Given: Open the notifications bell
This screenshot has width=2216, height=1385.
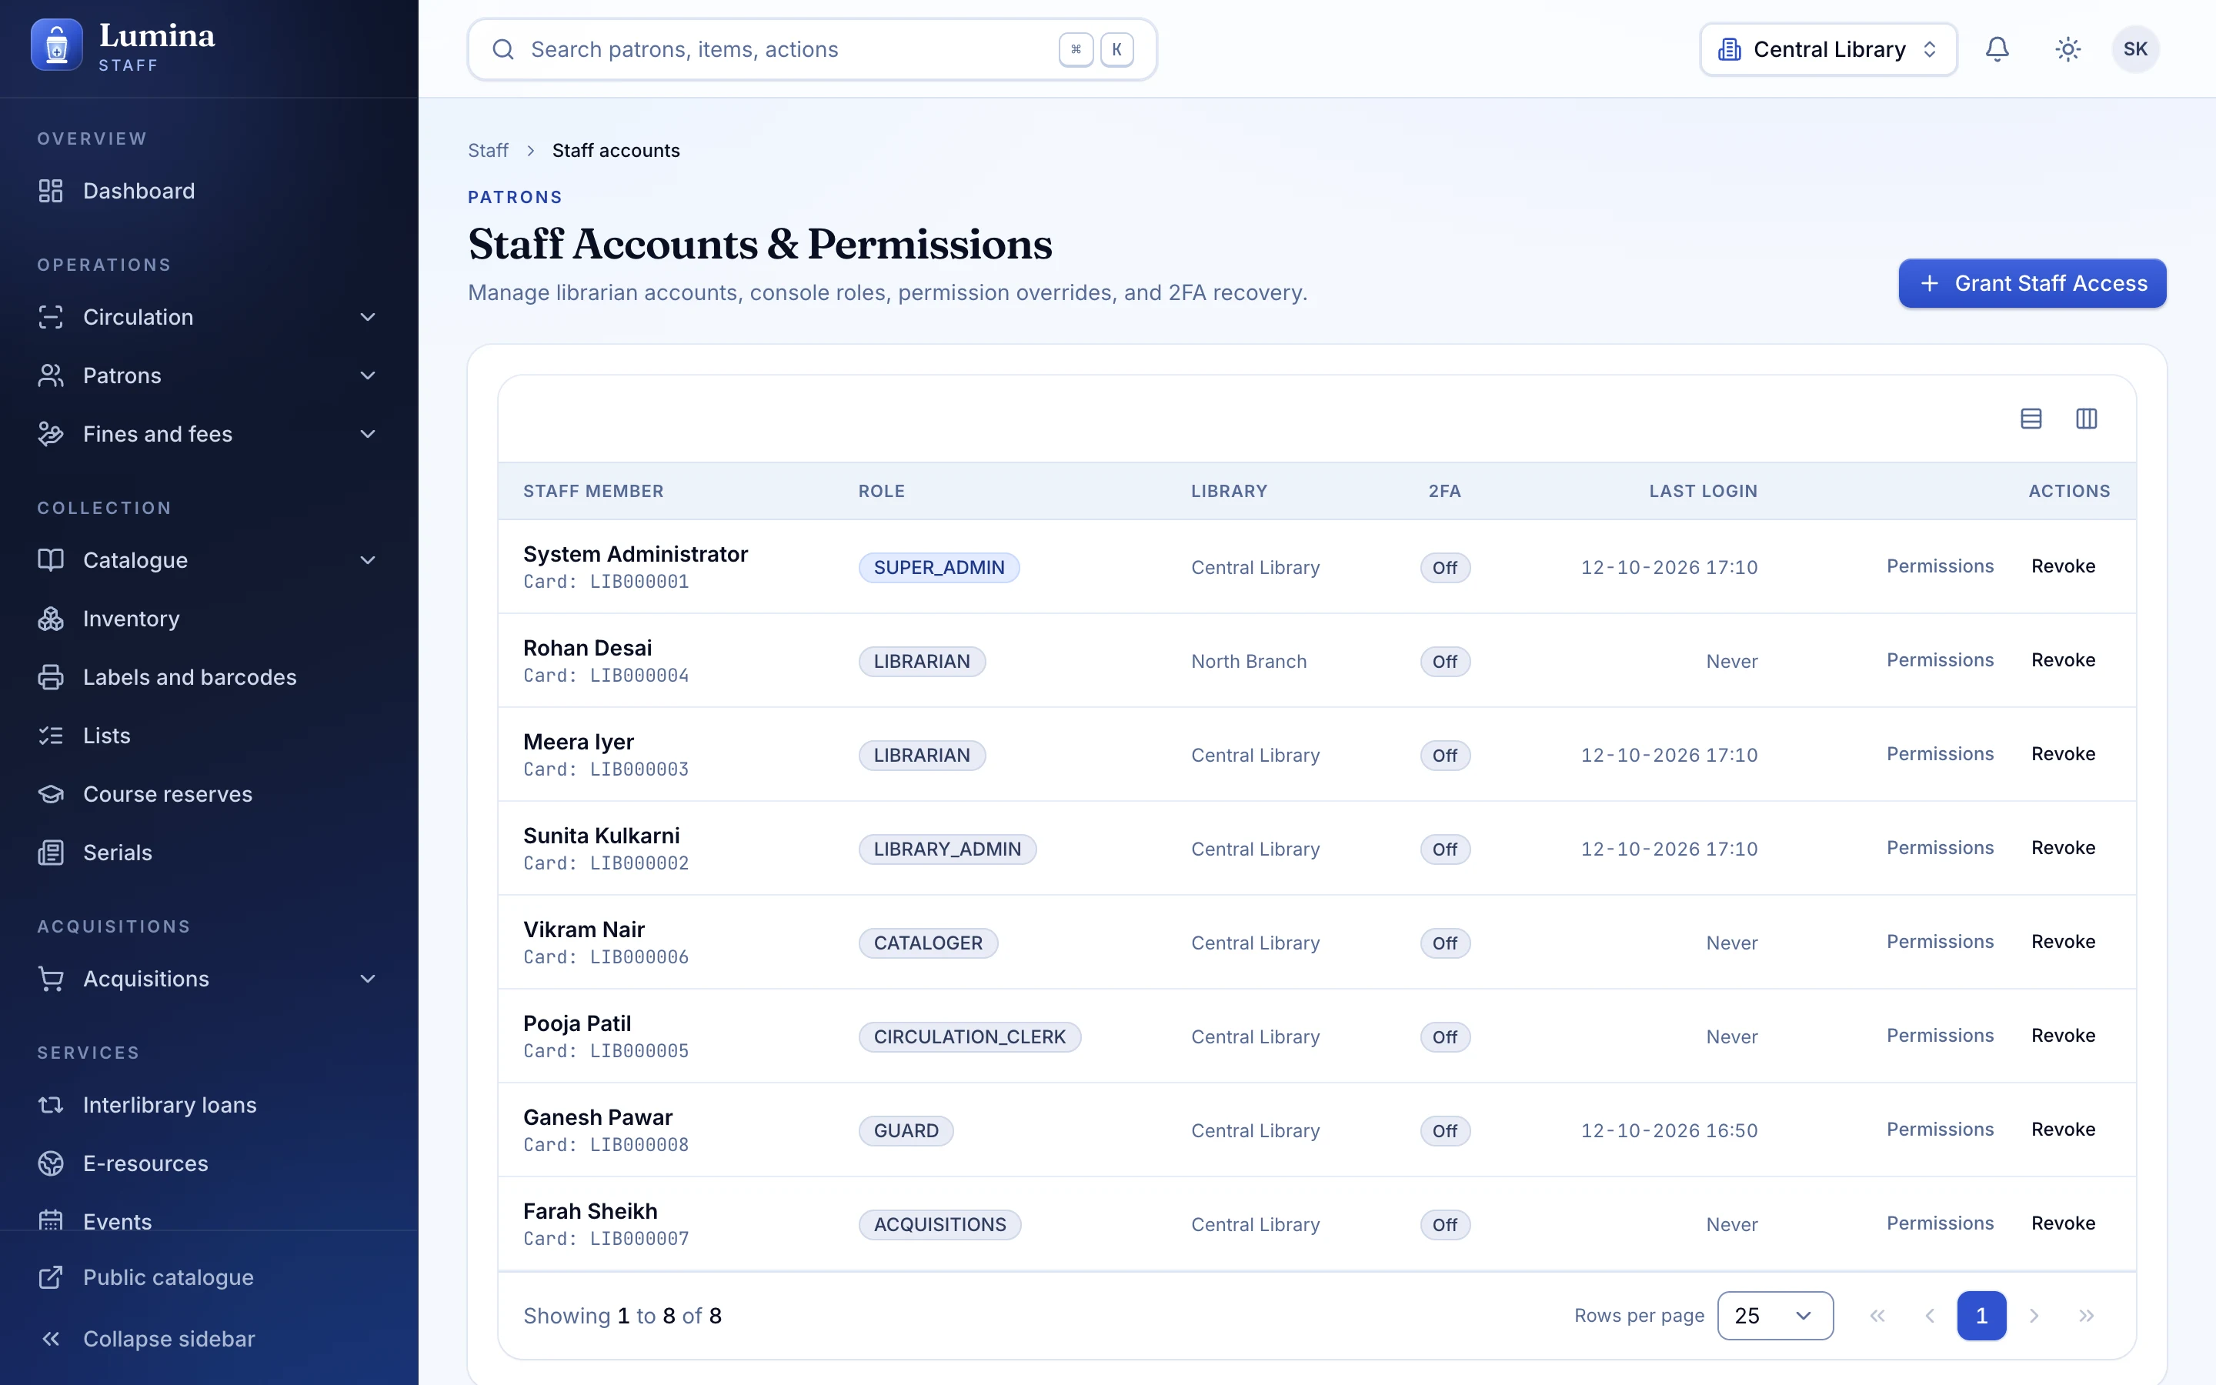Looking at the screenshot, I should (x=1997, y=49).
